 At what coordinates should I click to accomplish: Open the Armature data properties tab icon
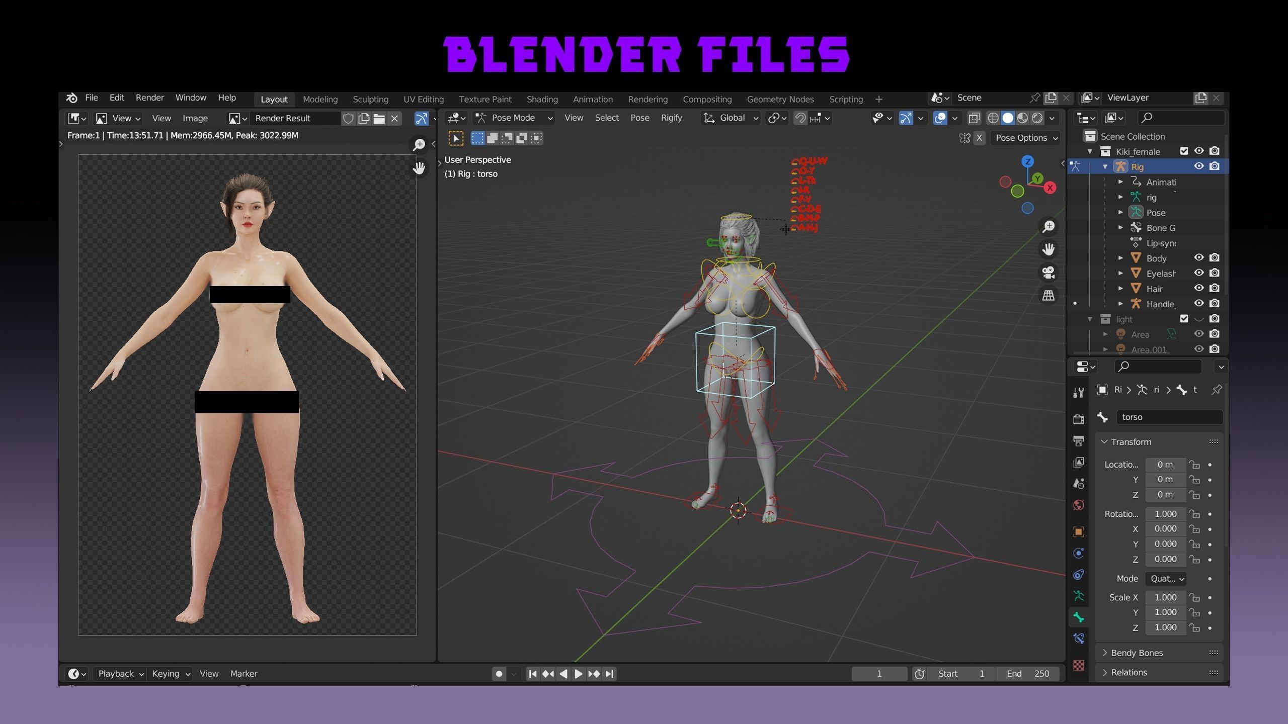[1078, 596]
